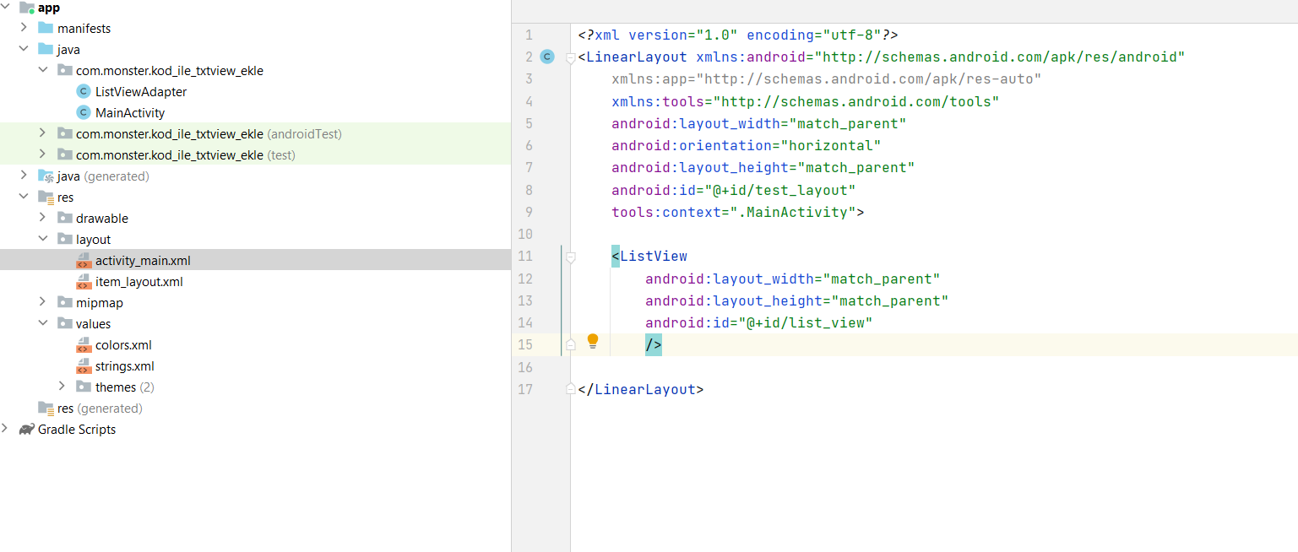Expand the drawable folder
The width and height of the screenshot is (1298, 552).
point(43,218)
